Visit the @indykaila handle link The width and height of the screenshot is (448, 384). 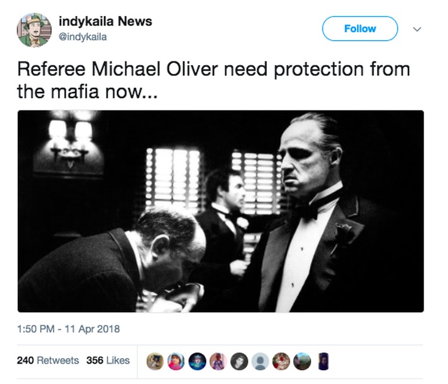82,37
